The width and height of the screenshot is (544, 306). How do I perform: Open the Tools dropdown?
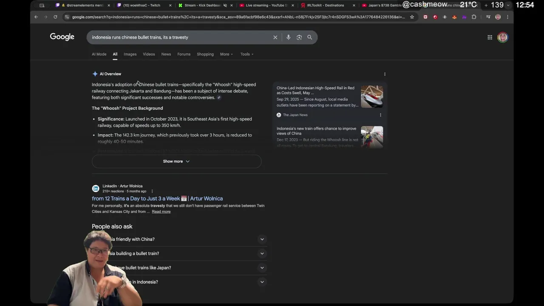click(x=247, y=54)
